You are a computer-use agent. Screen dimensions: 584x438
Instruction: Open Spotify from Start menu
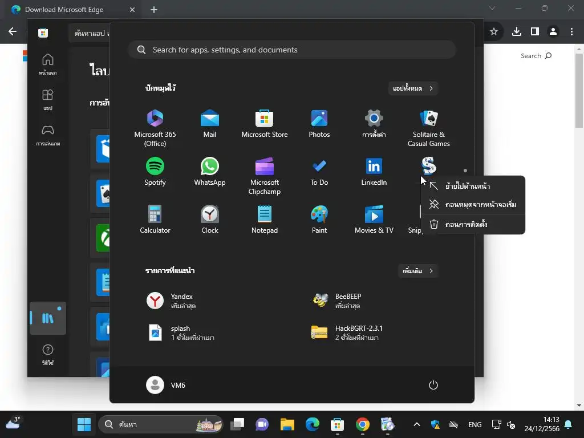tap(155, 172)
